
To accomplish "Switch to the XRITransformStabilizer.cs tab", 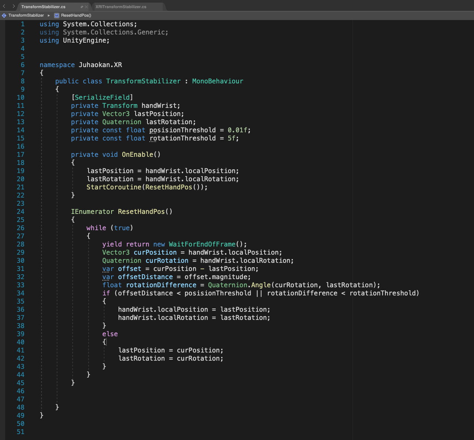I will tap(121, 7).
